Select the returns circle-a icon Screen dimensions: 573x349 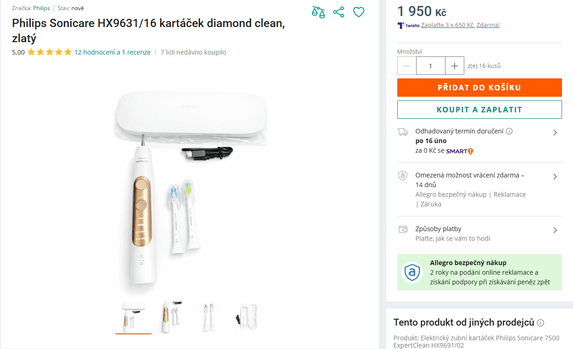[402, 176]
